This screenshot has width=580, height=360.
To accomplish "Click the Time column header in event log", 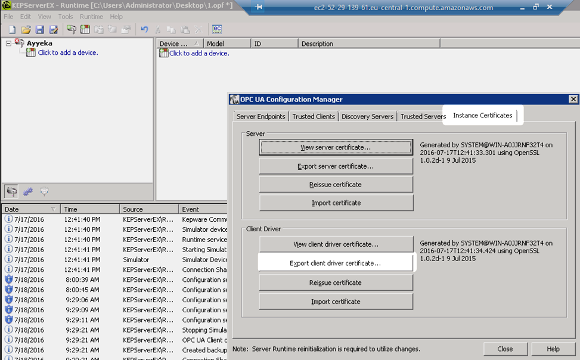I will click(90, 209).
